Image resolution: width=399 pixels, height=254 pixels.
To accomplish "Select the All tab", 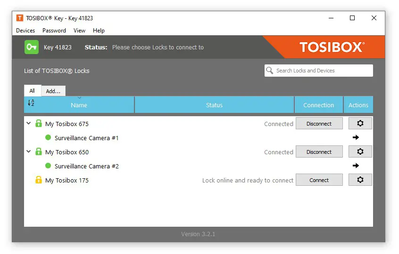I will [33, 91].
